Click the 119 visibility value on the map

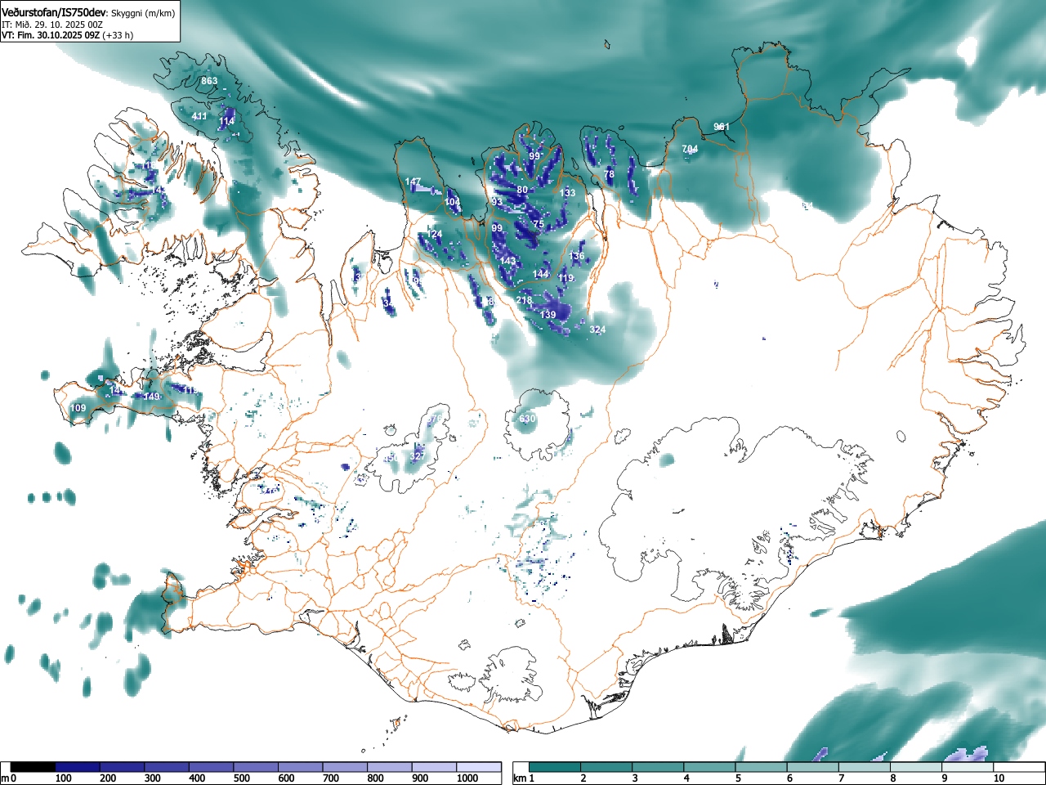(565, 278)
